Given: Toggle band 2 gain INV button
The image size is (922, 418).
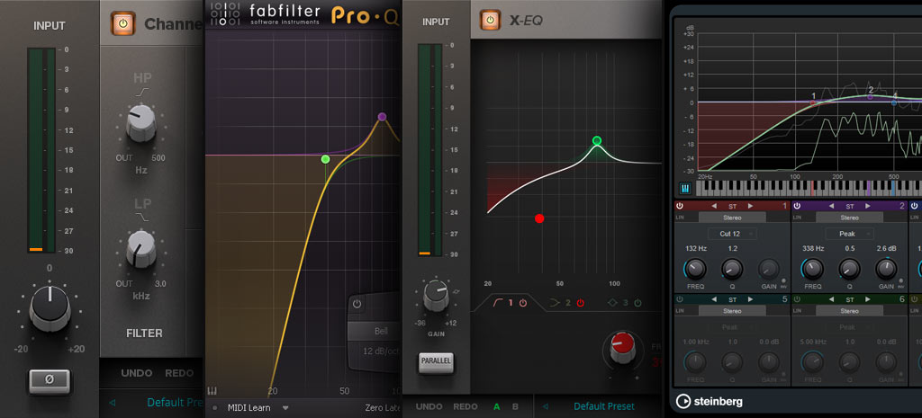Looking at the screenshot, I should pos(900,282).
